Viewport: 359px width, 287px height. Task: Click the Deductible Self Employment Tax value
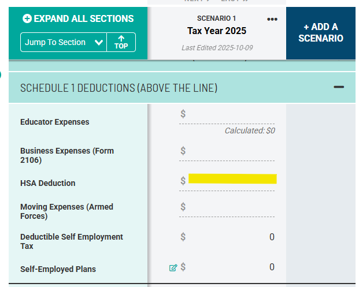(272, 237)
